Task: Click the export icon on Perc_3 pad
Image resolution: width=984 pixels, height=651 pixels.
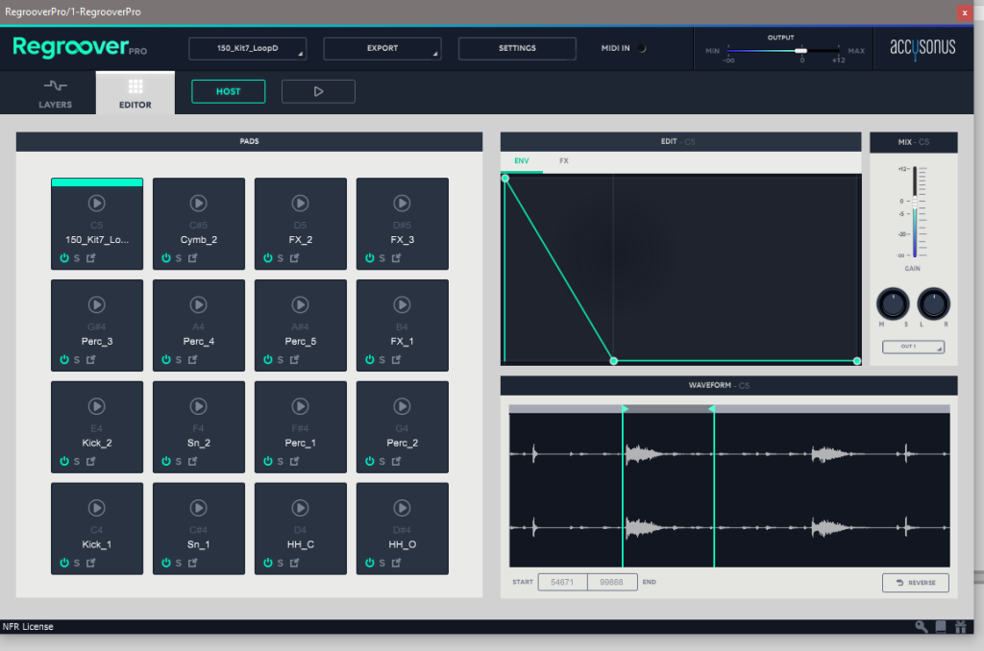Action: [x=91, y=360]
